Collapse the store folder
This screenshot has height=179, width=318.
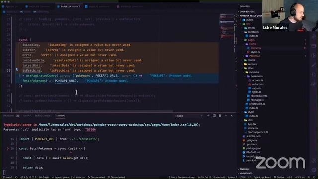pyautogui.click(x=250, y=68)
